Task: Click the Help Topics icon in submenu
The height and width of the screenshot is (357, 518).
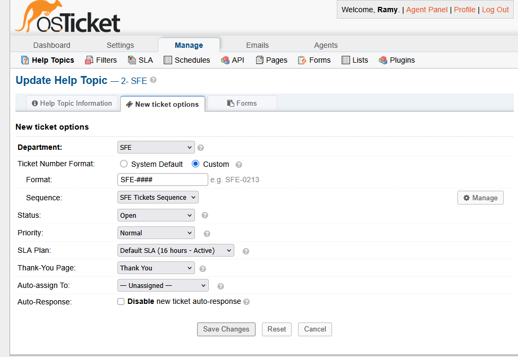Action: point(24,60)
